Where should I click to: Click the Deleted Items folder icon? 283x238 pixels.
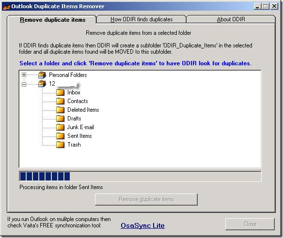point(60,110)
